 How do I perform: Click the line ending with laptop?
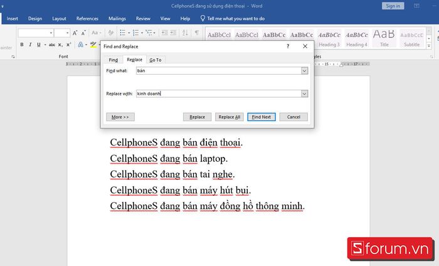169,159
